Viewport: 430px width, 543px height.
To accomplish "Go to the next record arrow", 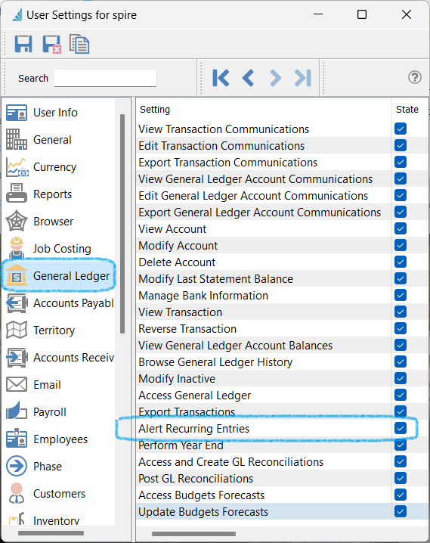I will pos(275,78).
